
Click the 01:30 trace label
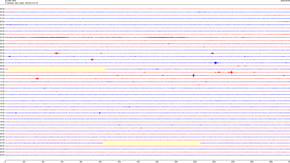[2, 18]
